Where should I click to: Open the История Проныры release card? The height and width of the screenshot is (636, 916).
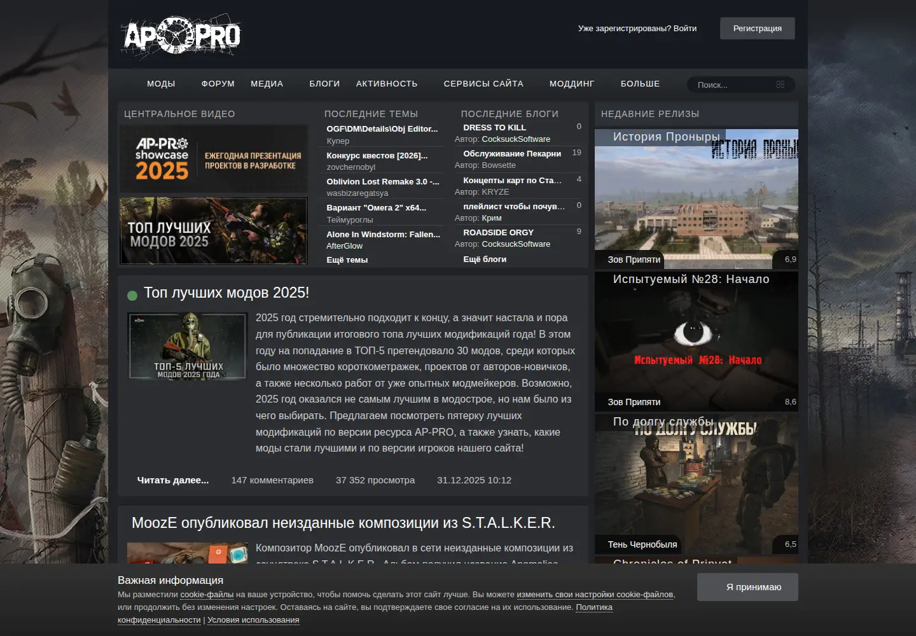tap(697, 199)
